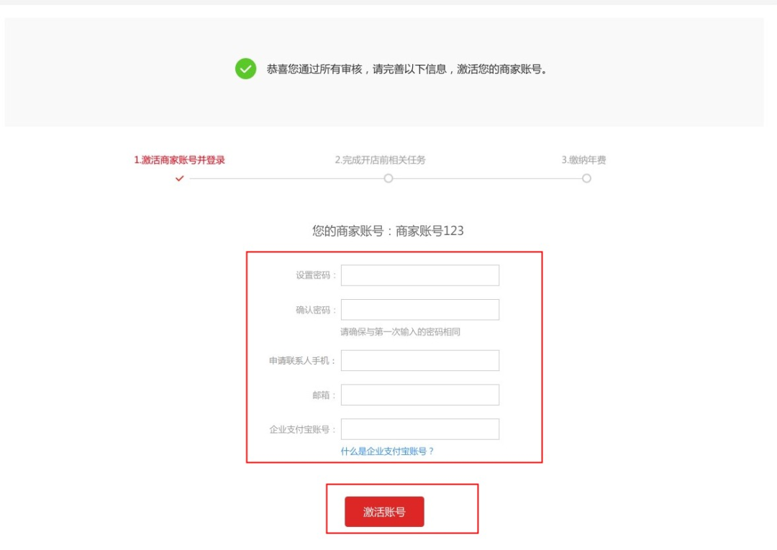
Task: Click the 申请联系人手机 input field
Action: coord(420,360)
